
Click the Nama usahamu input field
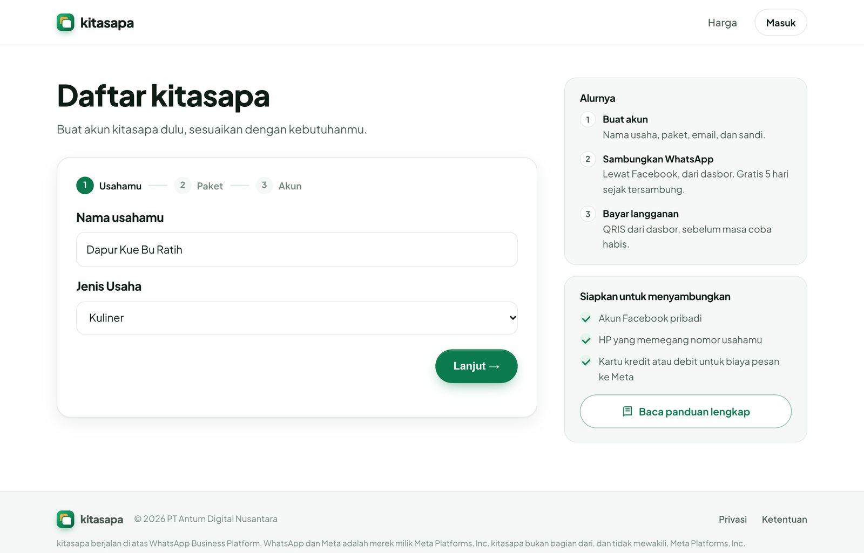click(x=297, y=250)
